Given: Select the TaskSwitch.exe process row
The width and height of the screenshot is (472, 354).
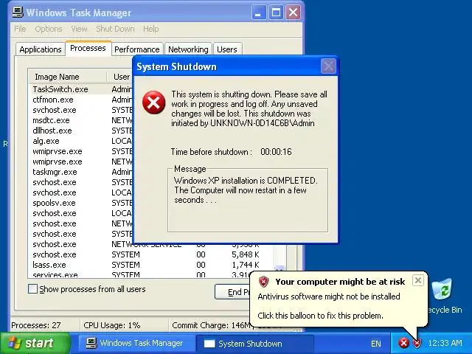Looking at the screenshot, I should pyautogui.click(x=82, y=89).
